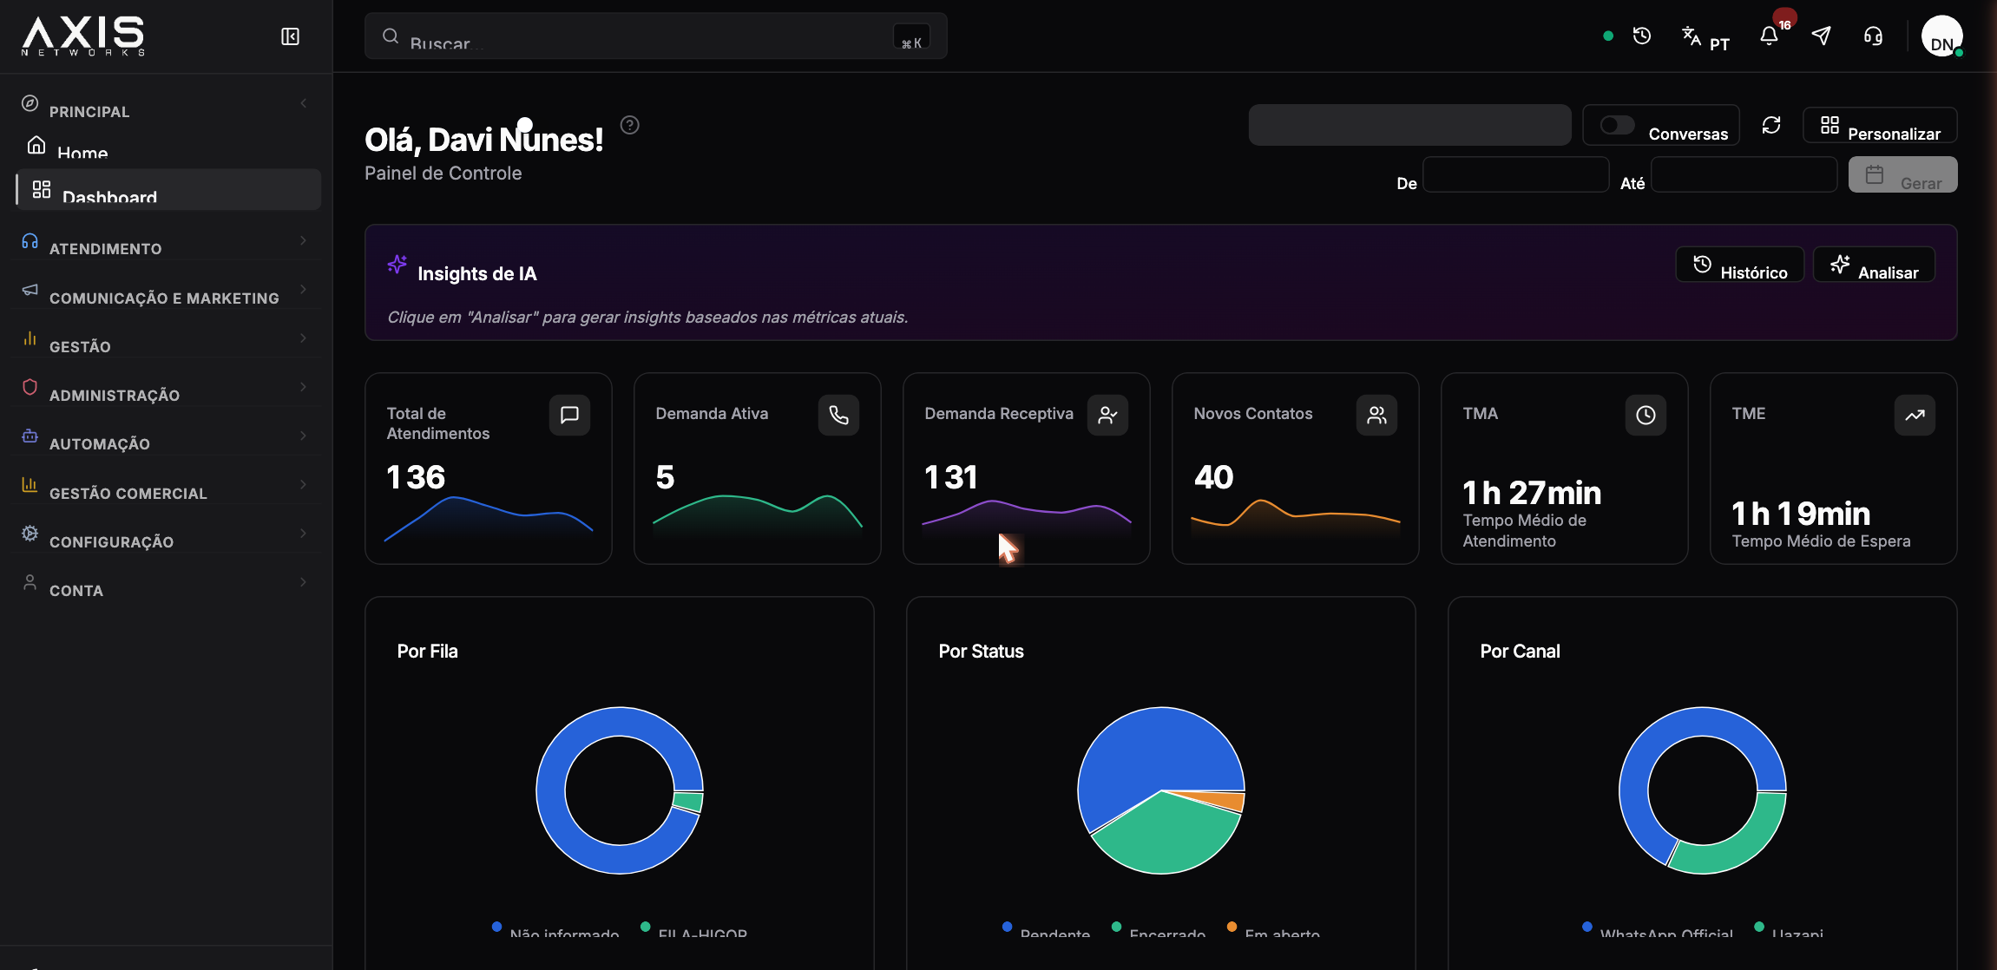Run the Analisar AI insights button
Viewport: 1997px width, 970px height.
click(x=1874, y=265)
